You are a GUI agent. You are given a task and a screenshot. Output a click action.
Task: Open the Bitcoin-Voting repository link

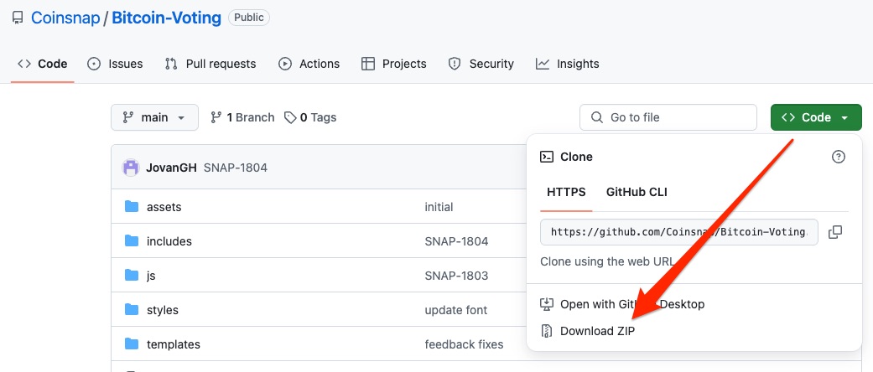coord(167,18)
